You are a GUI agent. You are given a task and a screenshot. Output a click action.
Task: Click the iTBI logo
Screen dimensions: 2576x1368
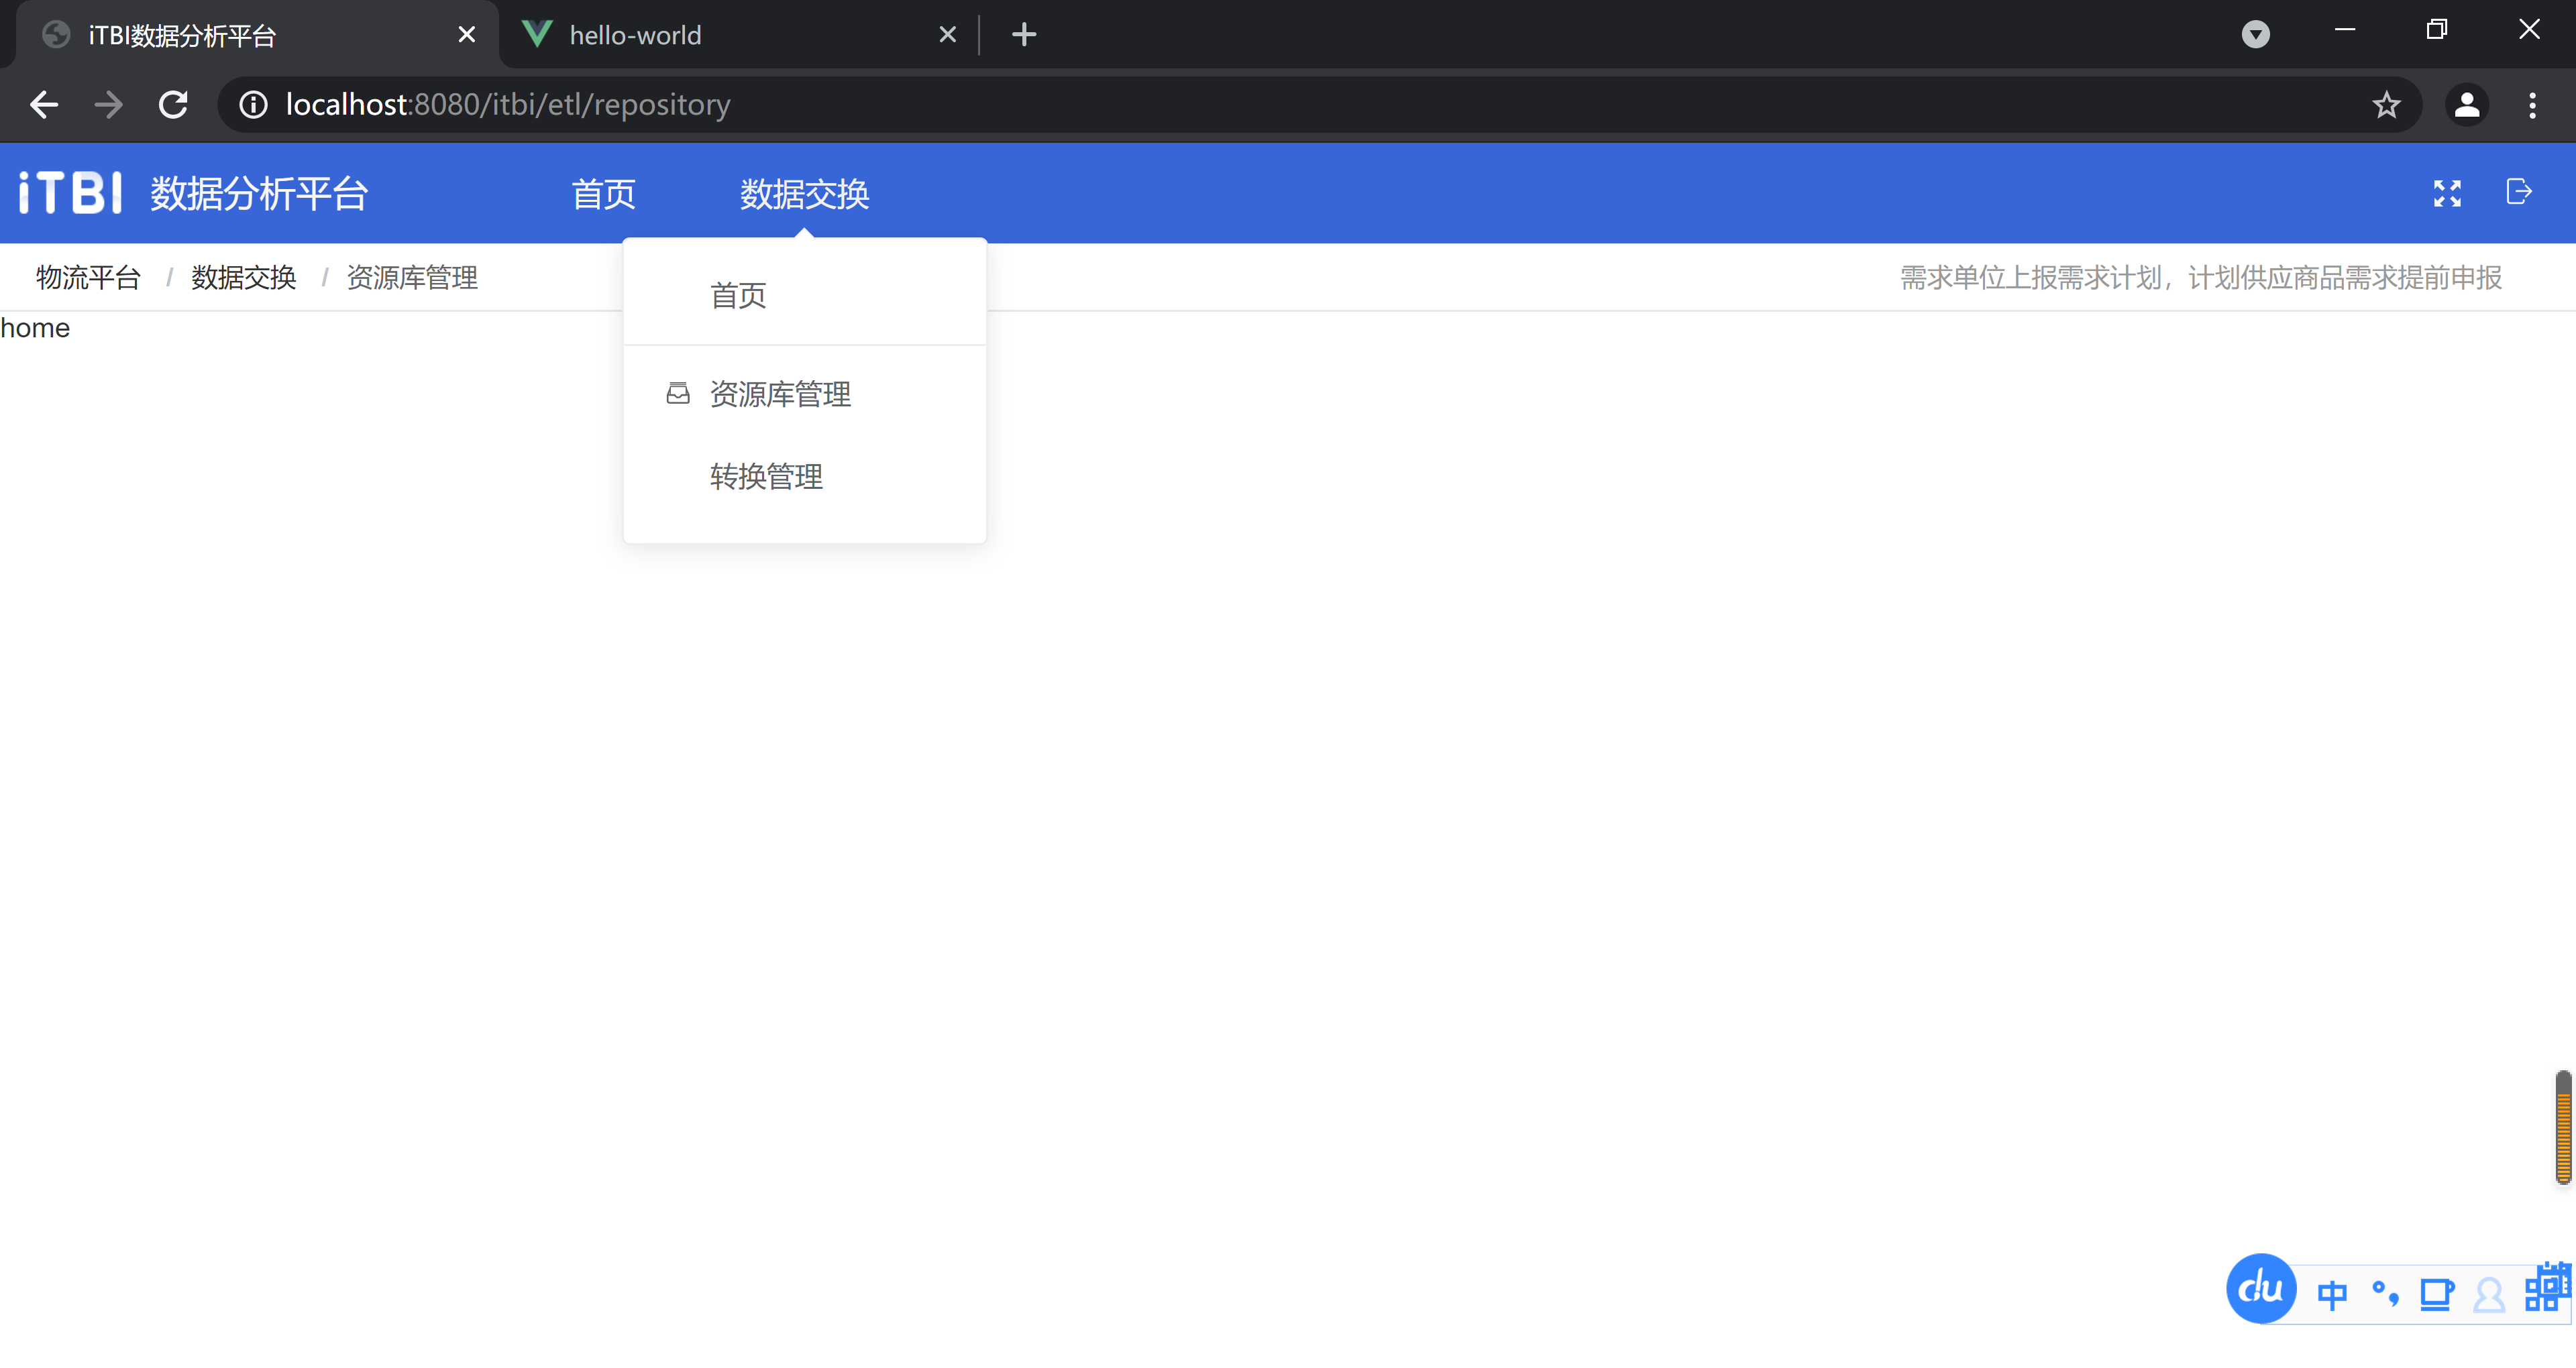pos(71,192)
